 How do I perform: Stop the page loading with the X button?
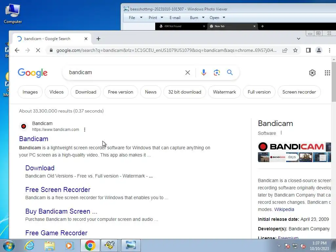(x=38, y=50)
